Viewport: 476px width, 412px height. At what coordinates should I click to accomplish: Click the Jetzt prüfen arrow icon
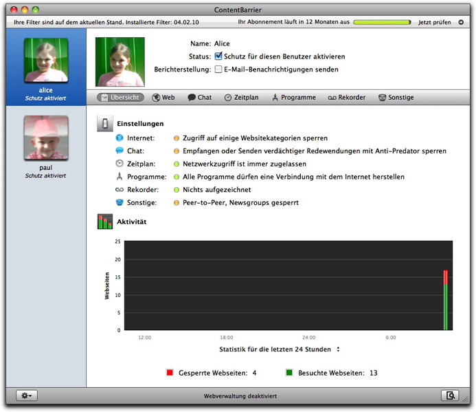tap(461, 22)
